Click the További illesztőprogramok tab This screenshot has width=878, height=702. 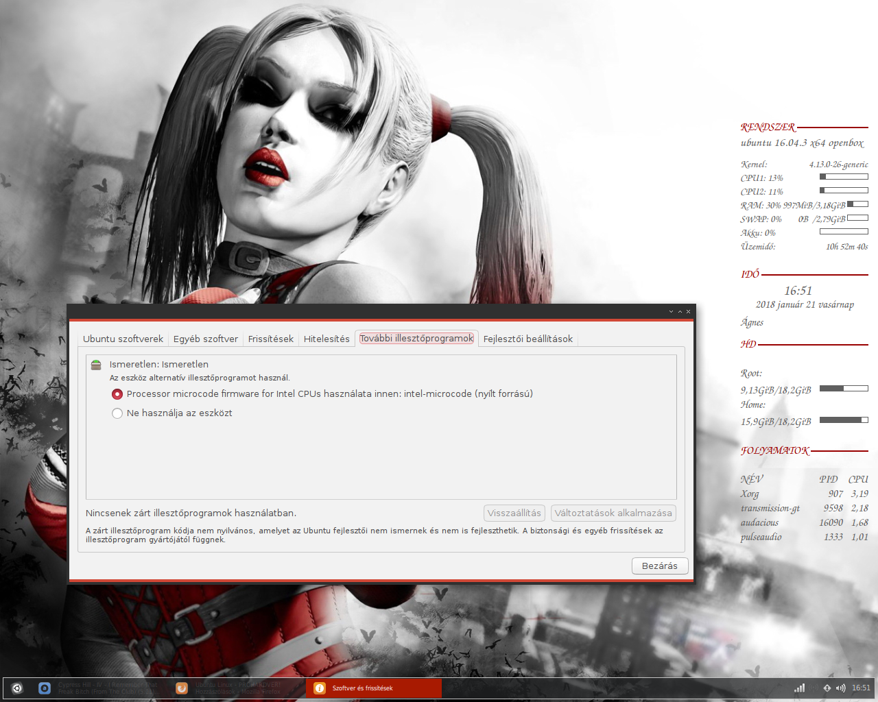pos(417,339)
